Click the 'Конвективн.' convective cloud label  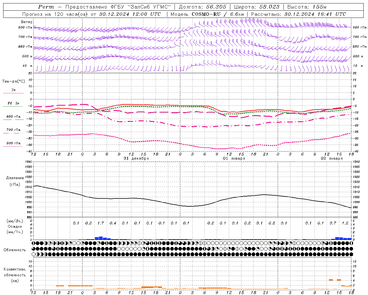15,269
